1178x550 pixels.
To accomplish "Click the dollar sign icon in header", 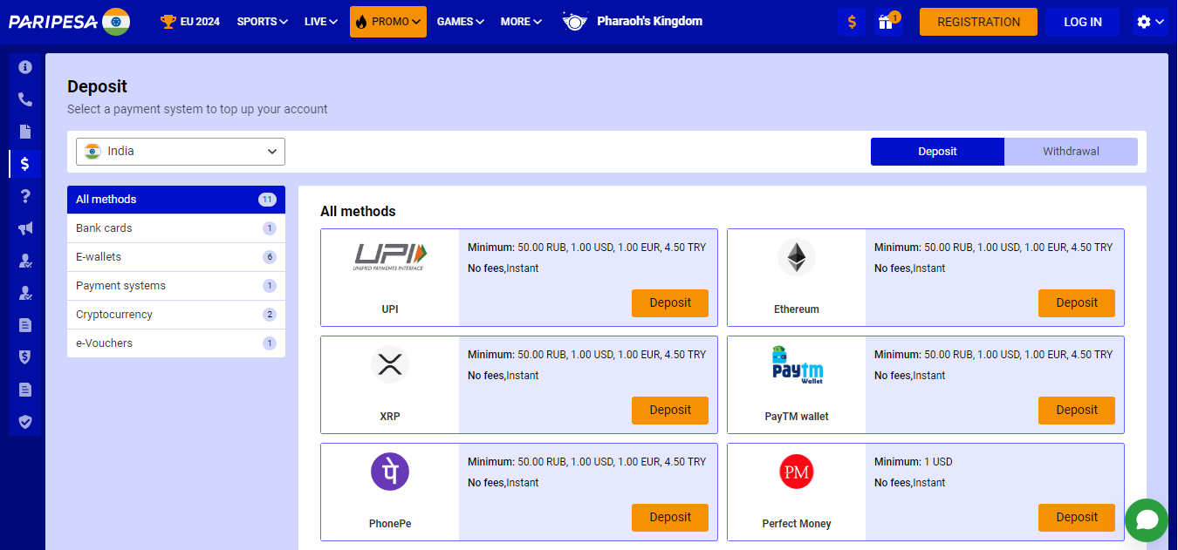I will point(852,22).
